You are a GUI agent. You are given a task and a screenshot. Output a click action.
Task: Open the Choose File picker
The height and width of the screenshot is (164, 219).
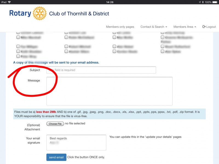[x=55, y=124]
